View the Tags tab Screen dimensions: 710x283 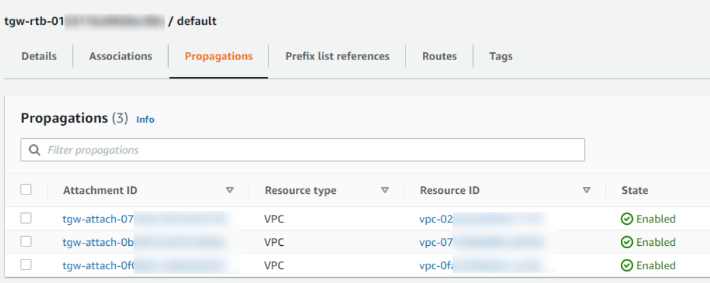(500, 56)
